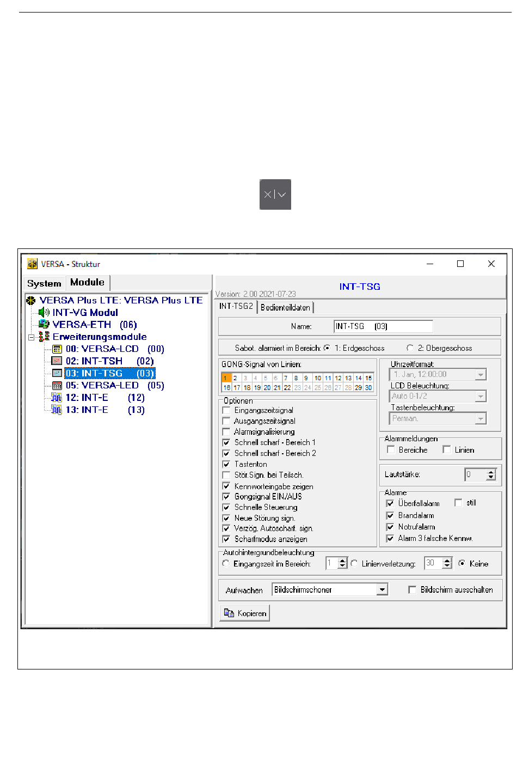The height and width of the screenshot is (761, 517).
Task: Select 02: INT-TSH tree entry
Action: (110, 361)
